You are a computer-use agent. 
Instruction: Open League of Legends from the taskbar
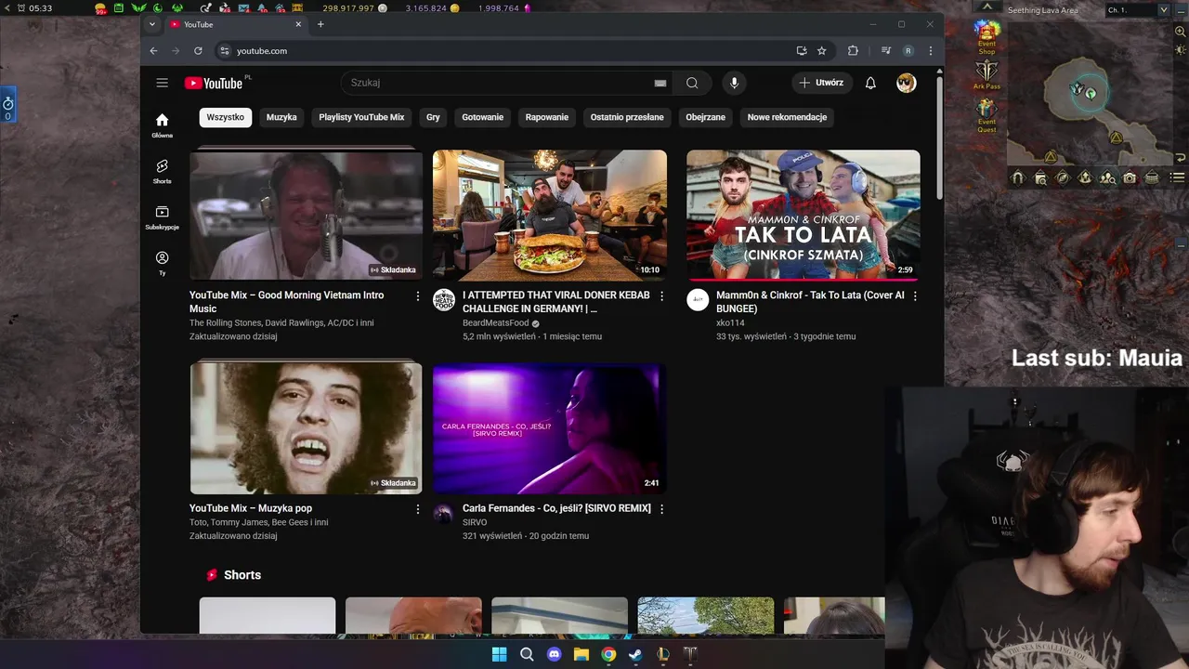(662, 654)
